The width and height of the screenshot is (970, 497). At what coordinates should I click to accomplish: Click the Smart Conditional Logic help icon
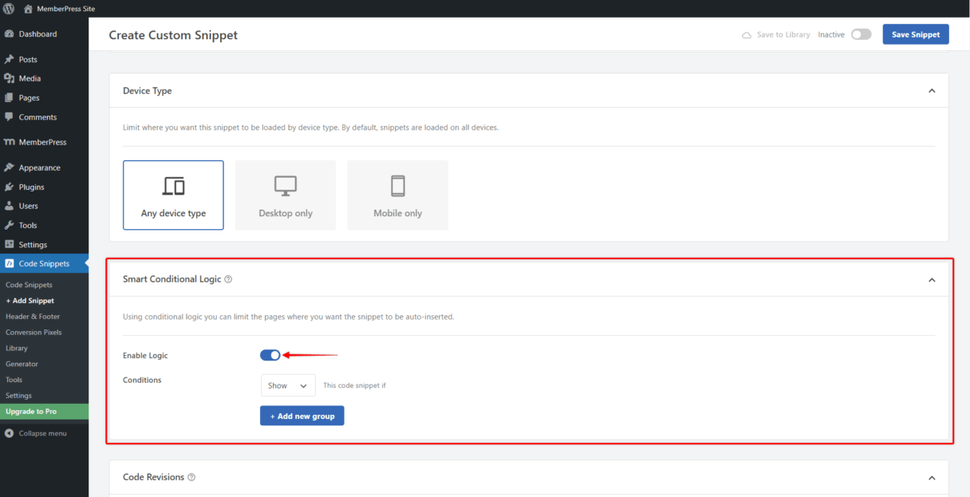[228, 279]
